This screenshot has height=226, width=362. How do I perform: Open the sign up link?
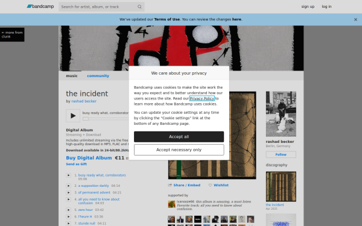tap(308, 7)
